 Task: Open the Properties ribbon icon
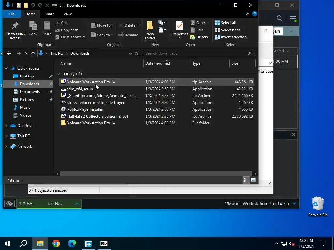tap(179, 26)
